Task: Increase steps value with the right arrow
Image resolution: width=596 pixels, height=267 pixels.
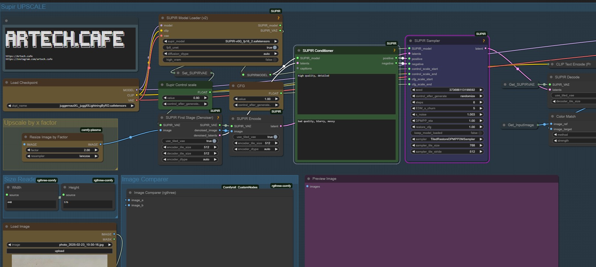Action: 481,102
